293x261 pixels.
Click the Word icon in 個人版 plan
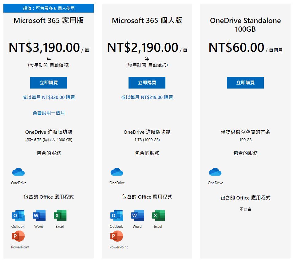(137, 216)
